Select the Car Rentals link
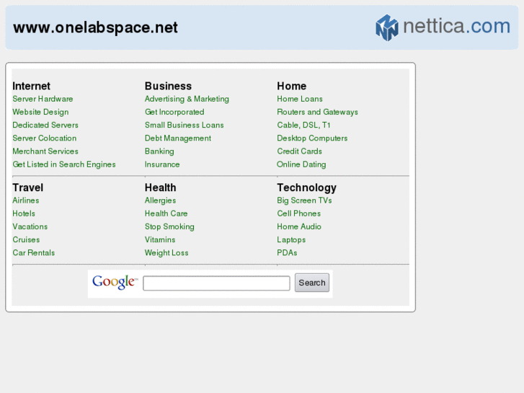 (x=33, y=253)
